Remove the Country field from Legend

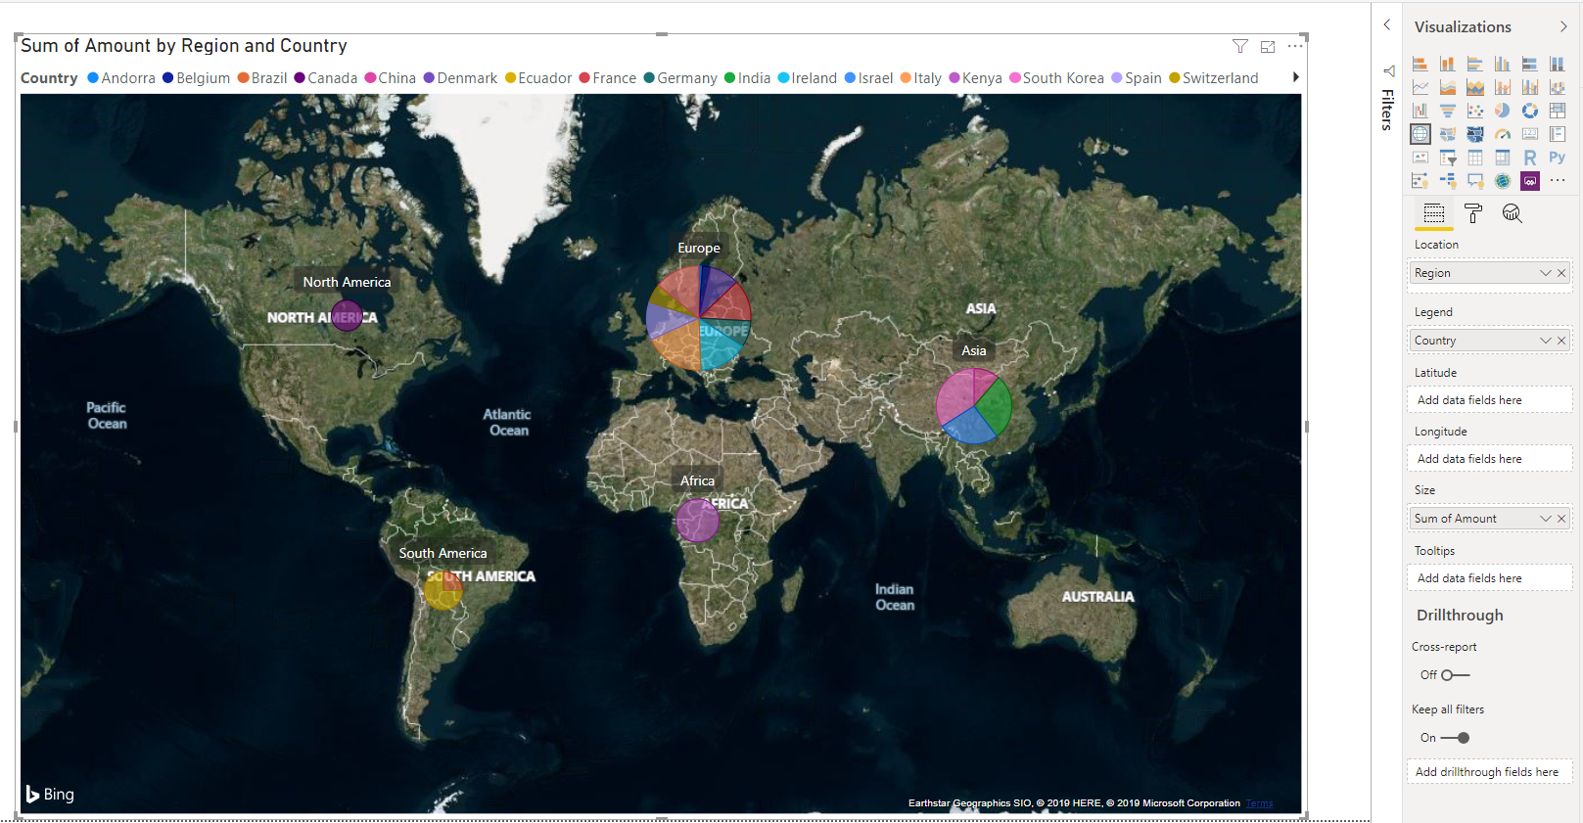coord(1561,341)
